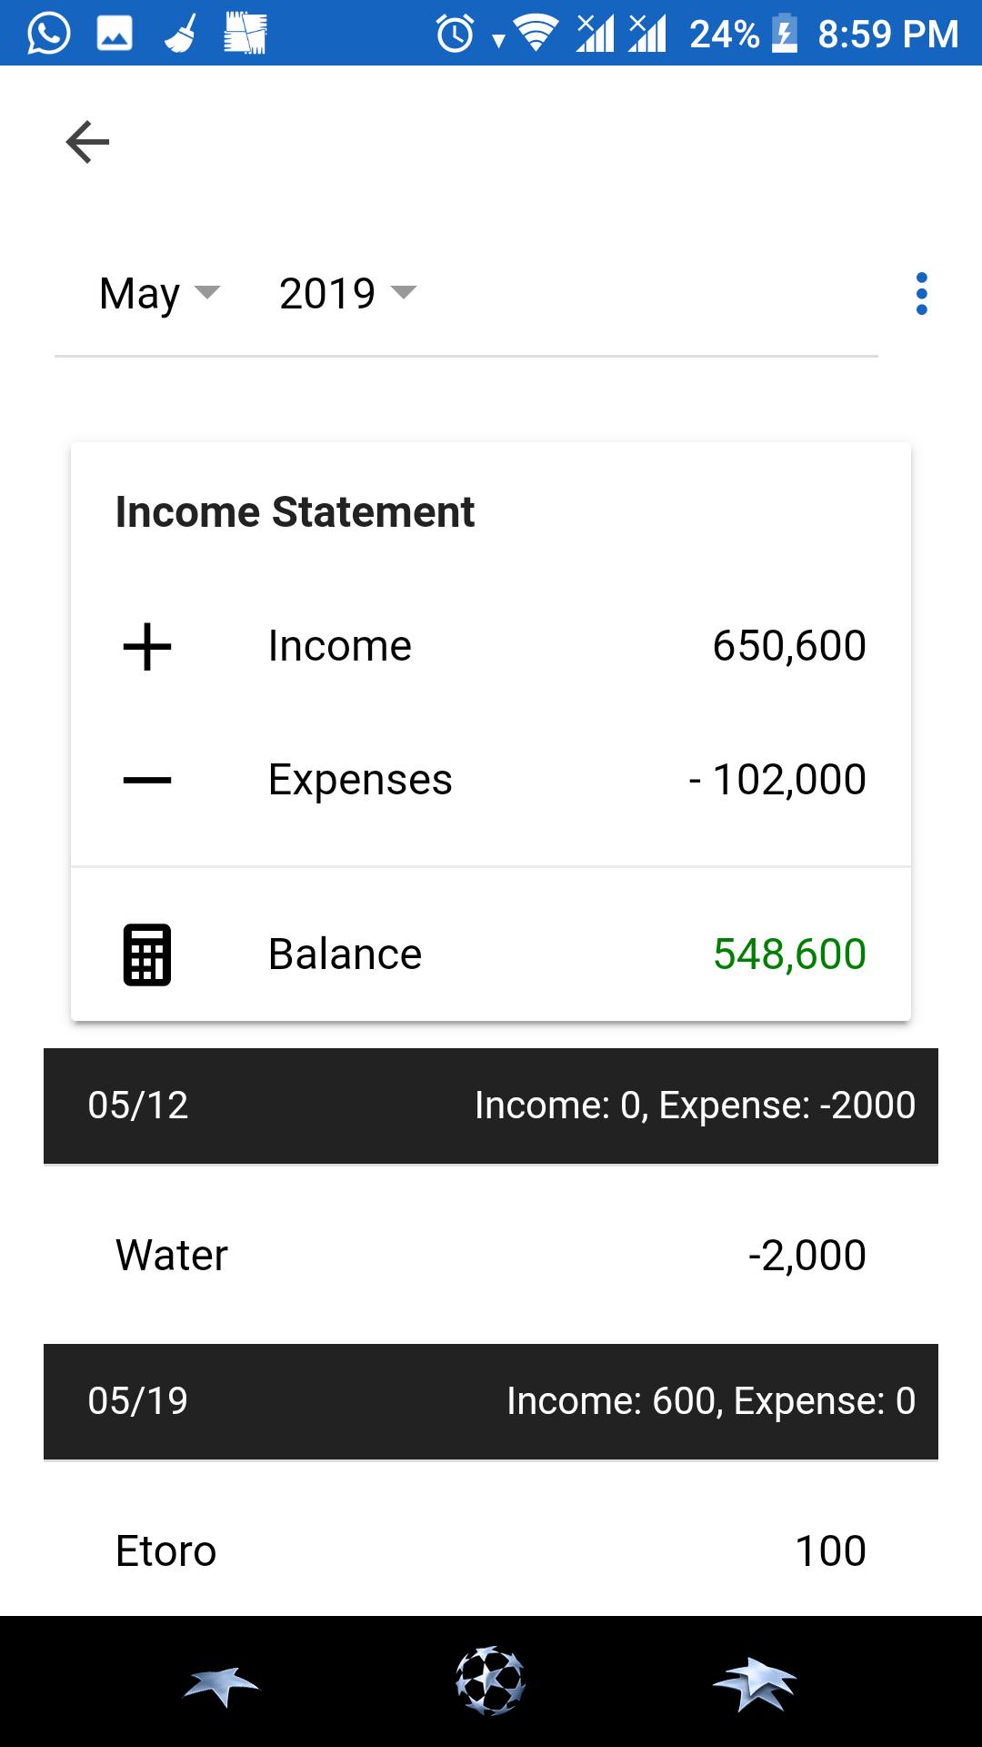Tap the Income row showing 650,600
Viewport: 982px width, 1747px height.
point(491,646)
